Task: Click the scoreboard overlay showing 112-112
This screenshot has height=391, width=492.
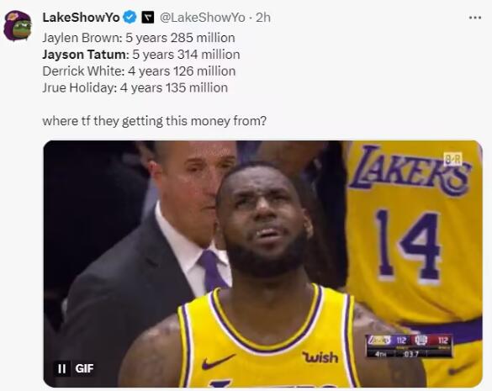Action: click(410, 346)
